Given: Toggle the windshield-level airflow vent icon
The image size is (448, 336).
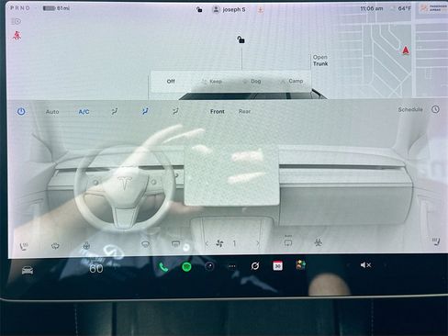Looking at the screenshot, I should (114, 111).
